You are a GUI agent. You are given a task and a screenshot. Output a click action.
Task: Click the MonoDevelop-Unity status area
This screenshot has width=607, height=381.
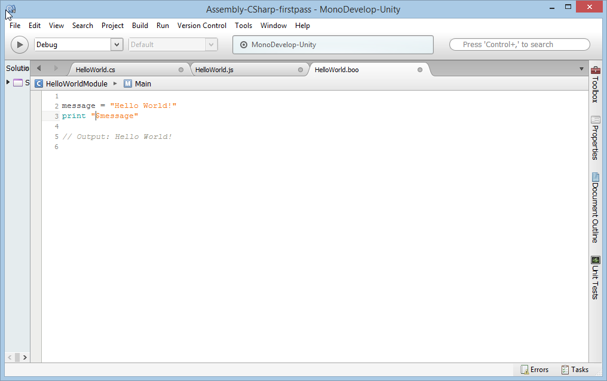pyautogui.click(x=333, y=45)
